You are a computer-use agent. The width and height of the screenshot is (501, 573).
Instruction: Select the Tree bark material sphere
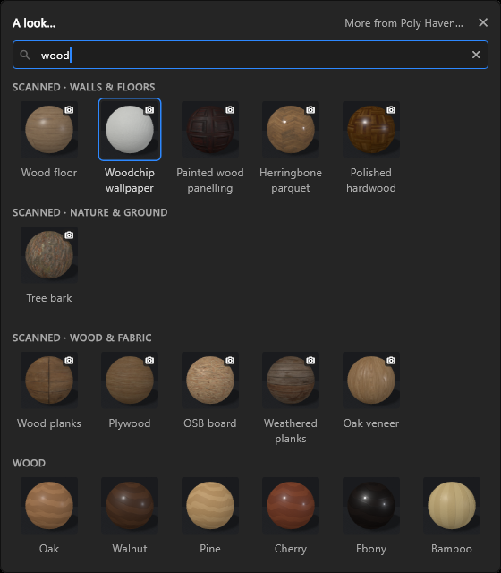pos(49,254)
